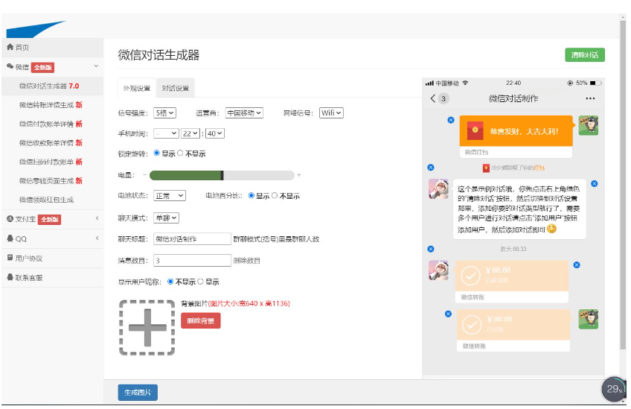Switch to the 外观设置 tab
The width and height of the screenshot is (631, 409).
(x=137, y=88)
